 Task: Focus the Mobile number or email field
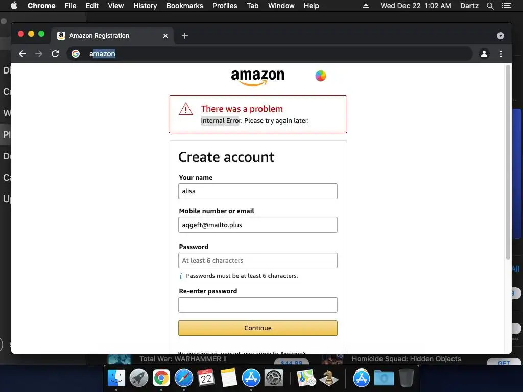point(258,225)
